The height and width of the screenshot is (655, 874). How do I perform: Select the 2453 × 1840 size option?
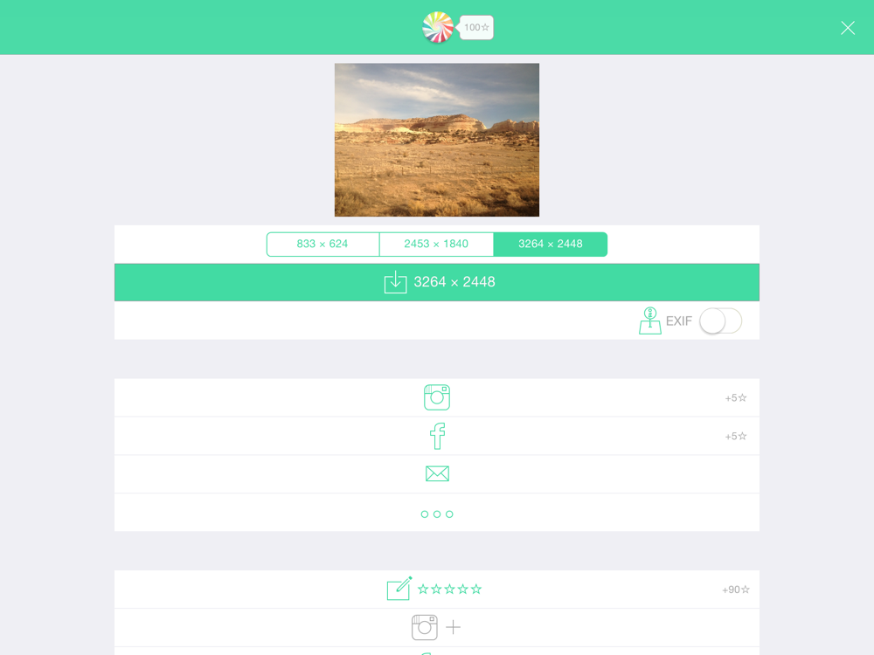pyautogui.click(x=436, y=244)
